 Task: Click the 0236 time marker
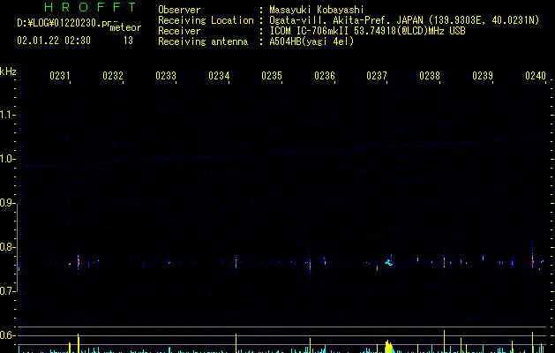325,76
